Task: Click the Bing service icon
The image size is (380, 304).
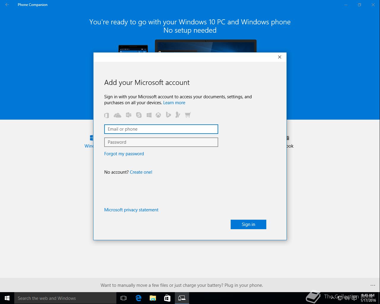Action: 168,115
